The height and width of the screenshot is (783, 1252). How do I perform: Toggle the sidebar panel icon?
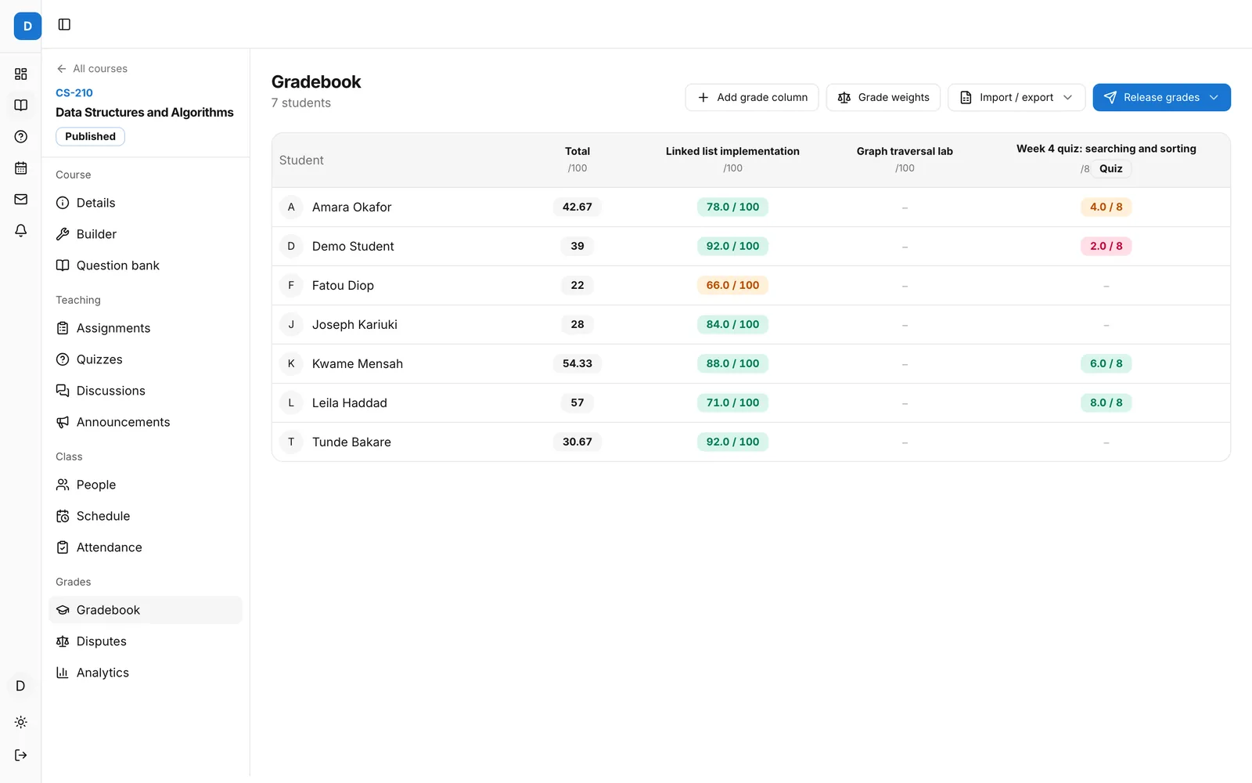[x=64, y=25]
